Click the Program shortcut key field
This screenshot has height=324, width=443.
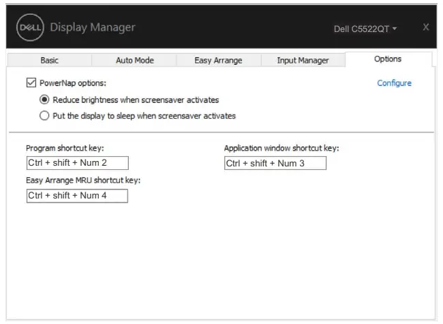(x=77, y=163)
